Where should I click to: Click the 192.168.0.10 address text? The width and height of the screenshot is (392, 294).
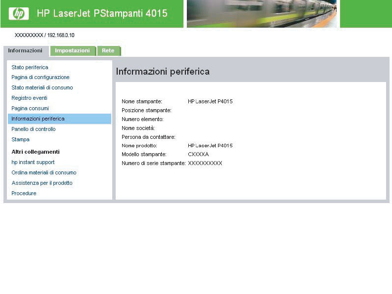[61, 35]
